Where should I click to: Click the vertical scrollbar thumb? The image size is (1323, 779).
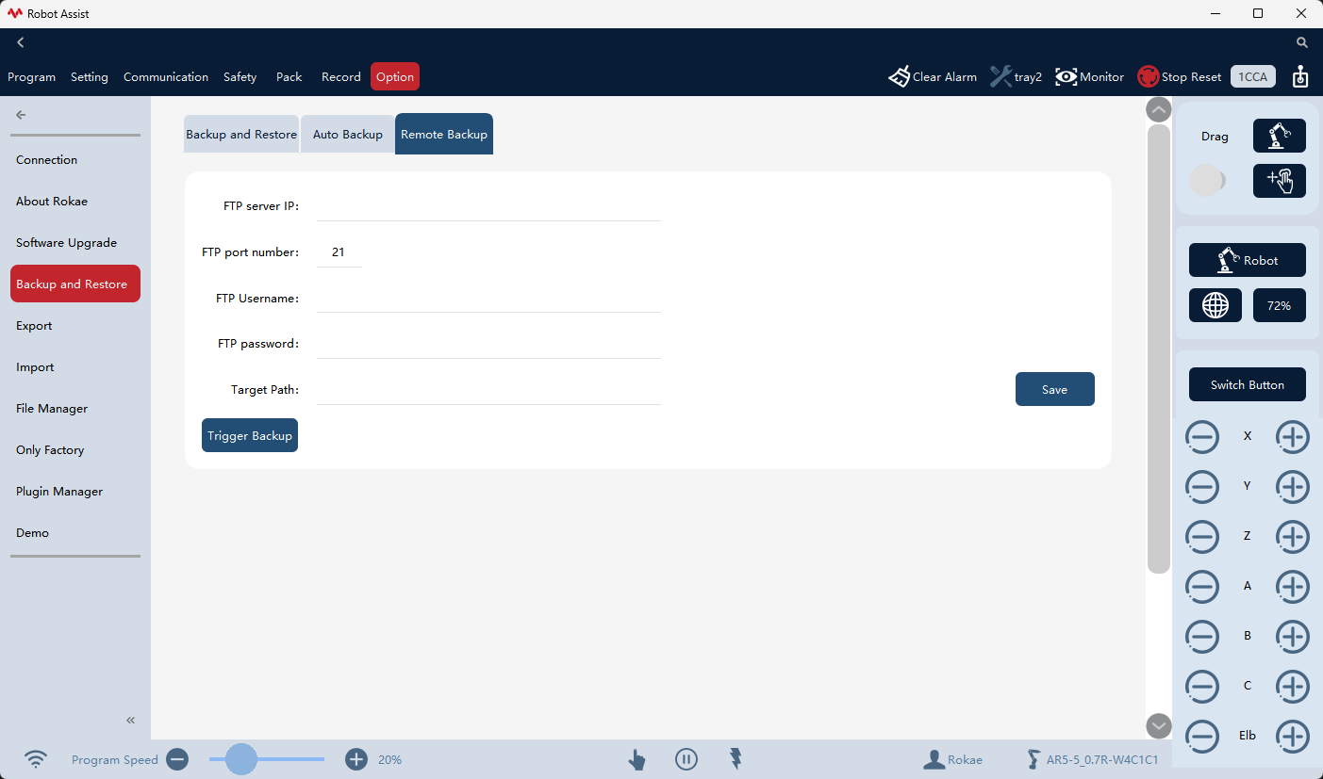pyautogui.click(x=1158, y=349)
